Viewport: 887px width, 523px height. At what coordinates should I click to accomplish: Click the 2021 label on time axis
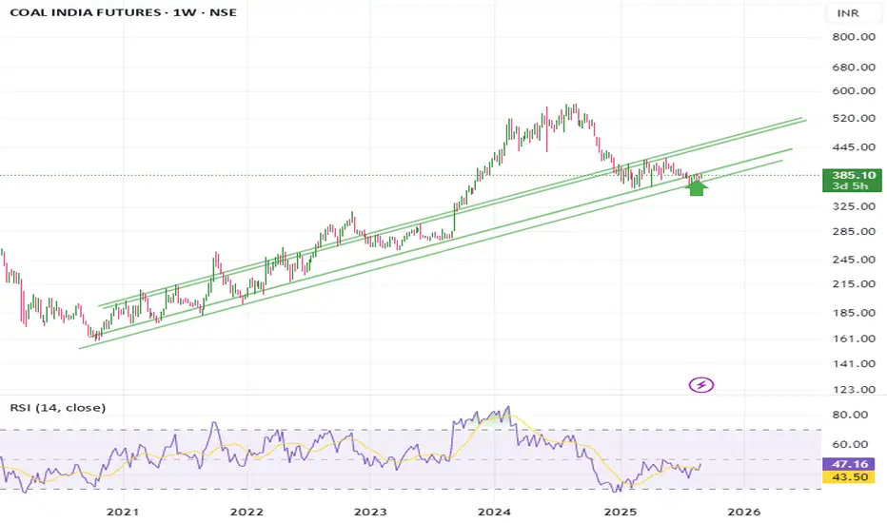tap(123, 512)
